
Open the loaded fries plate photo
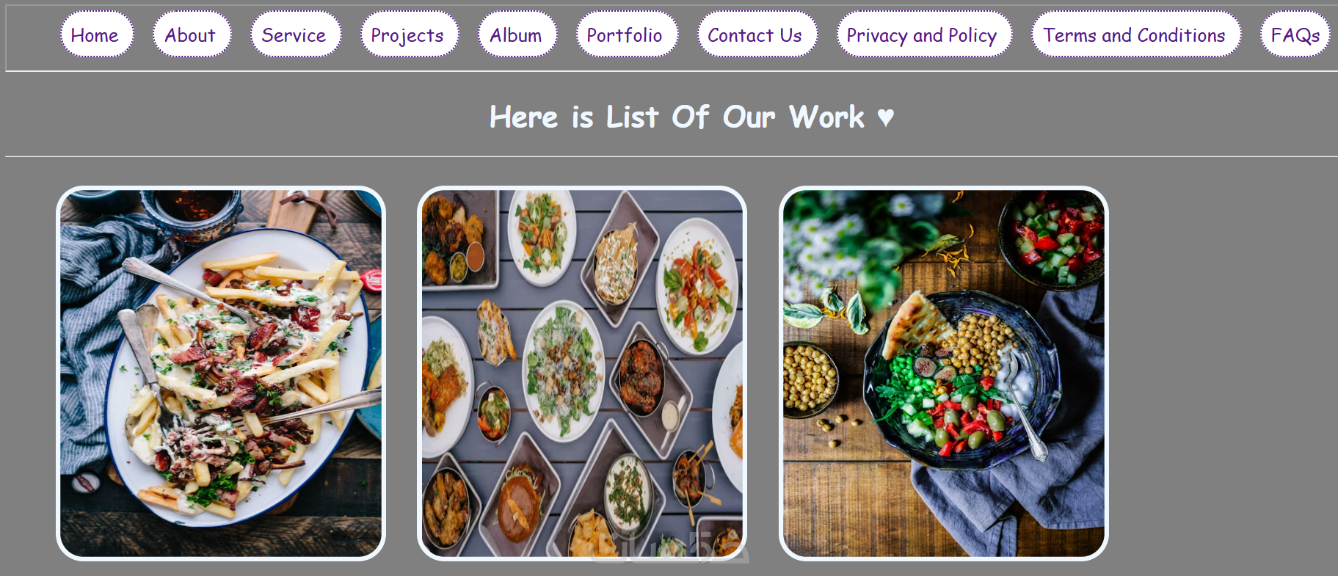click(221, 373)
